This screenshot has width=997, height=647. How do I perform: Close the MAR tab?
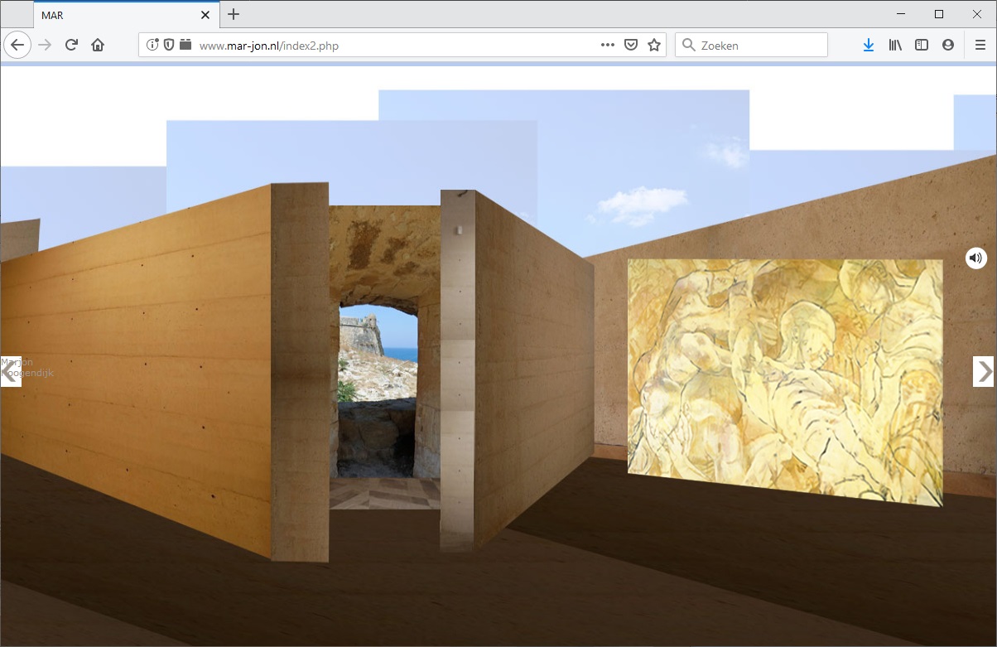coord(205,15)
